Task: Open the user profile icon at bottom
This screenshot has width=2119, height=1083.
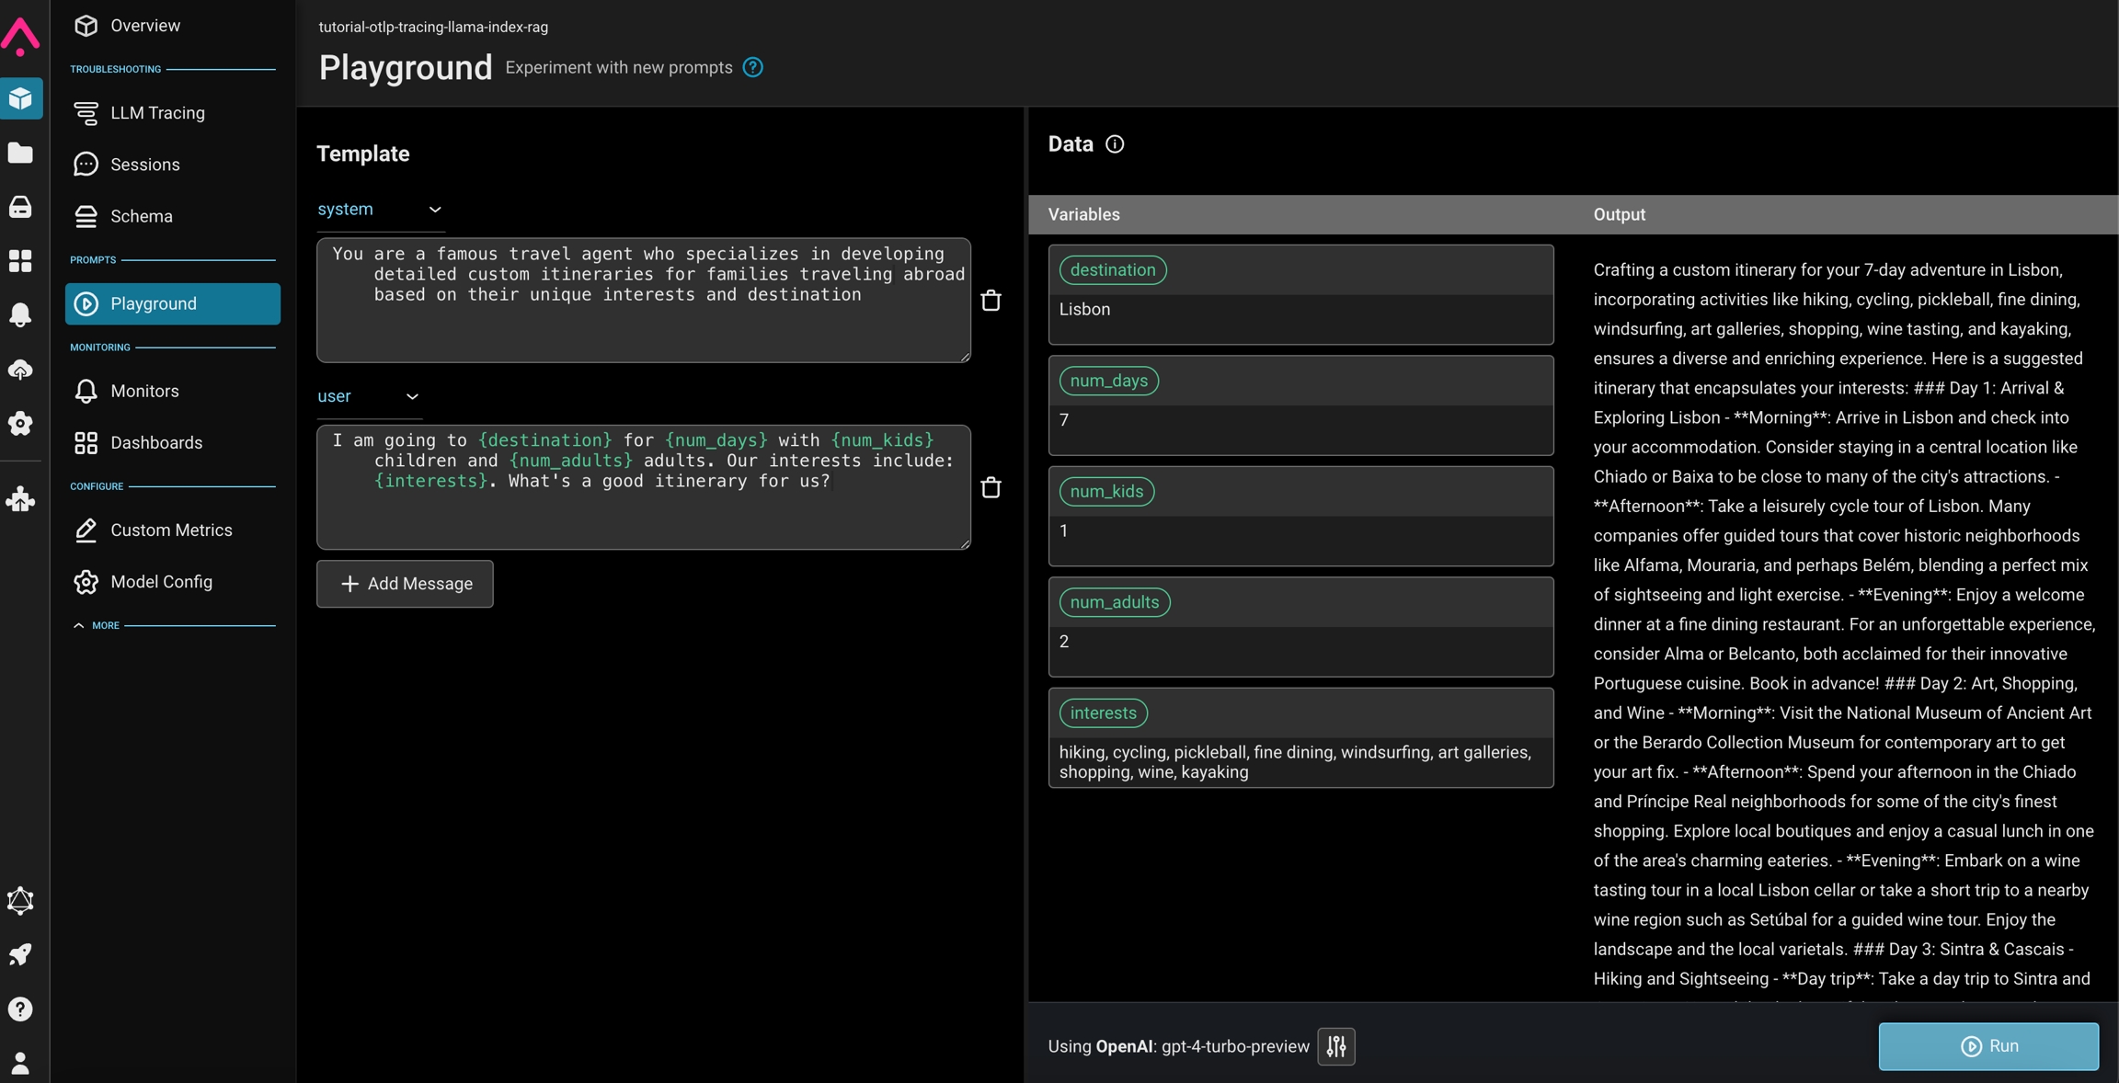Action: tap(20, 1063)
